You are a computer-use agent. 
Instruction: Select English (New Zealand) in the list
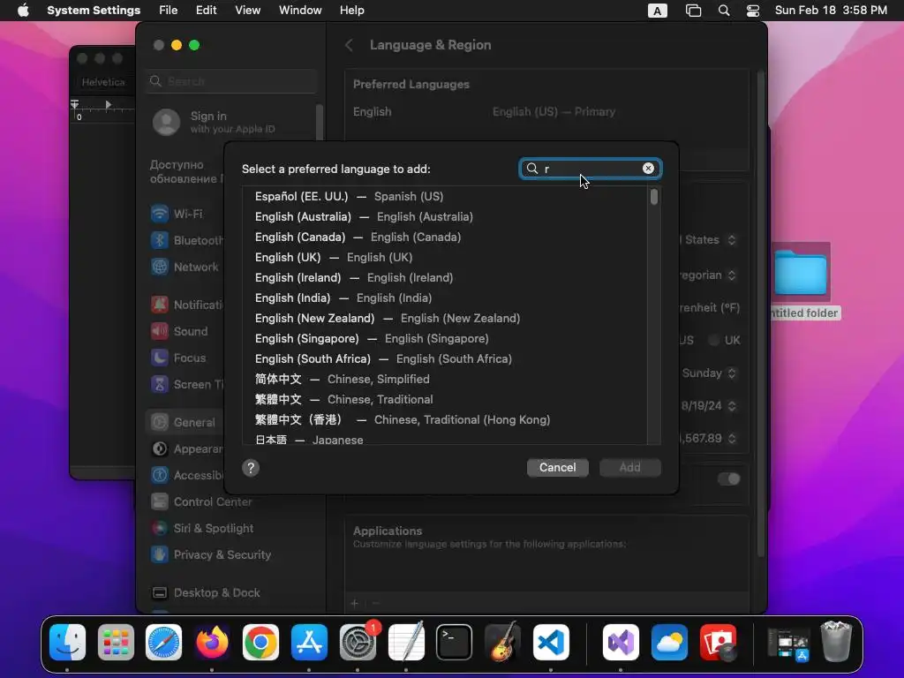pos(445,318)
